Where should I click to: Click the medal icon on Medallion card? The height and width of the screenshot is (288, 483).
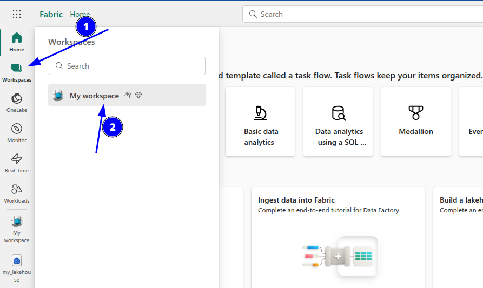[x=416, y=112]
